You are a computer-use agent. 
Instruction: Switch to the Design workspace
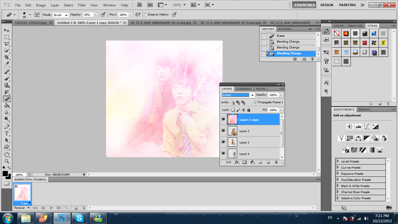tap(327, 5)
